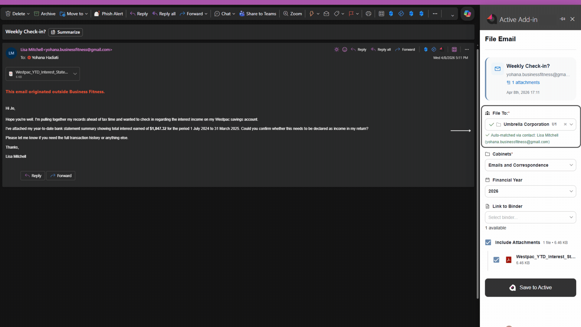581x327 pixels.
Task: Click the LM sender avatar
Action: point(11,53)
